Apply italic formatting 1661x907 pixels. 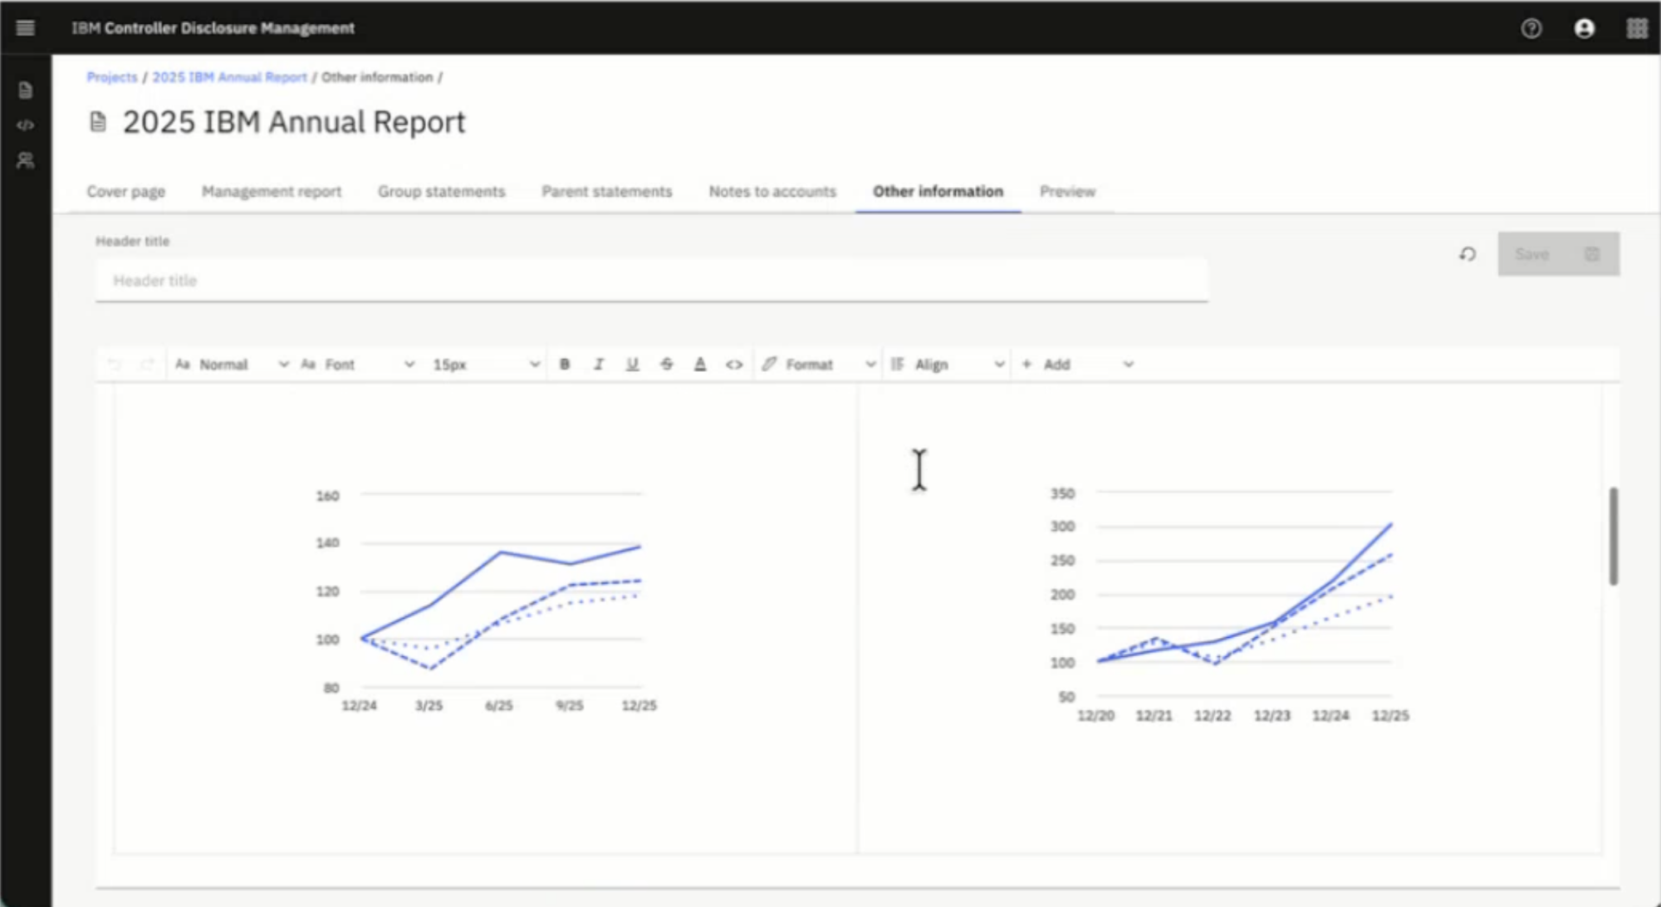click(x=599, y=365)
